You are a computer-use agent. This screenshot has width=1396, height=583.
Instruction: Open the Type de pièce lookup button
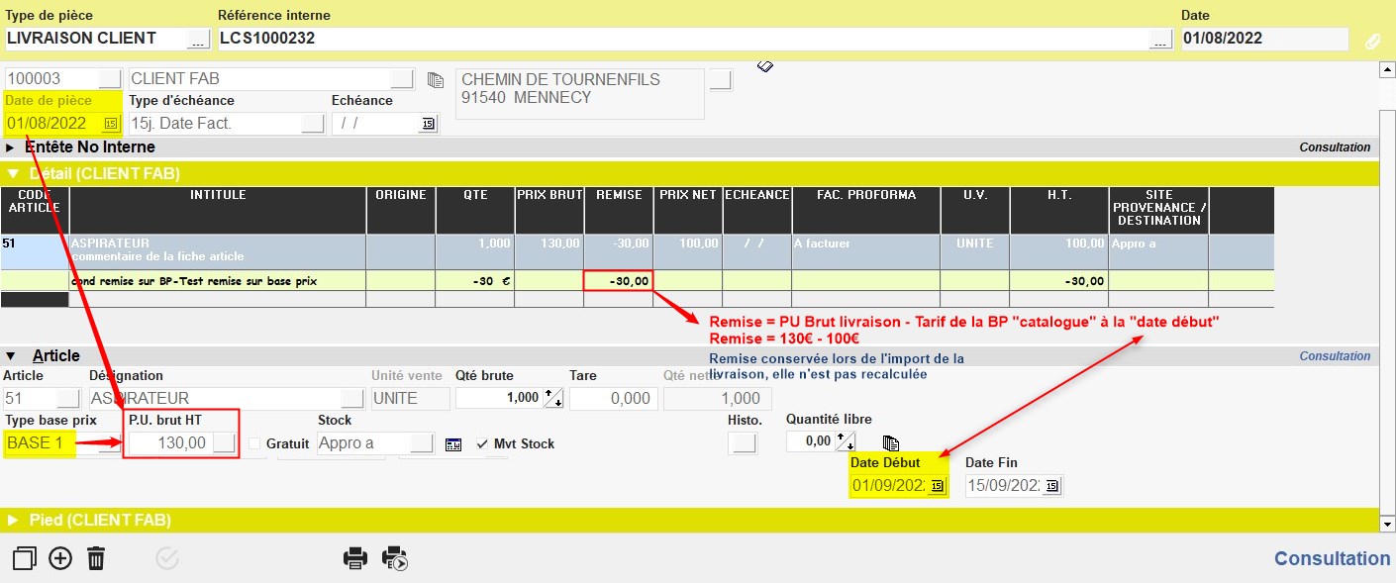[x=198, y=39]
